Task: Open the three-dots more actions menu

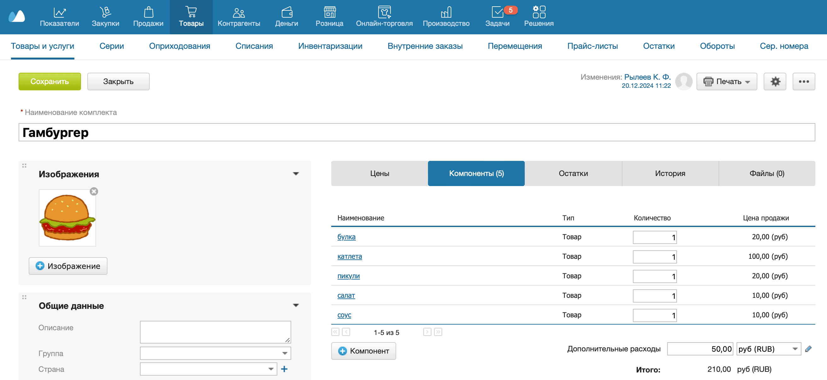Action: click(x=804, y=82)
